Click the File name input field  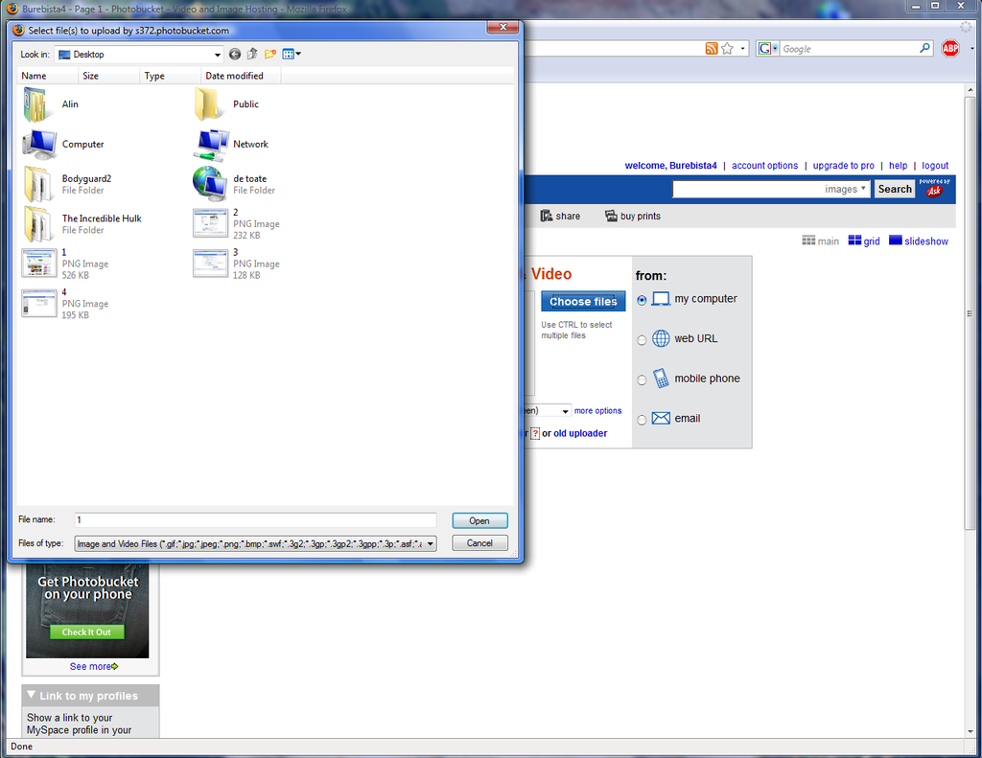(x=255, y=520)
